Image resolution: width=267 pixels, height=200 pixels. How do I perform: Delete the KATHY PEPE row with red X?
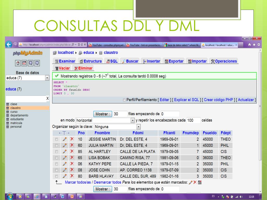(x=72, y=164)
